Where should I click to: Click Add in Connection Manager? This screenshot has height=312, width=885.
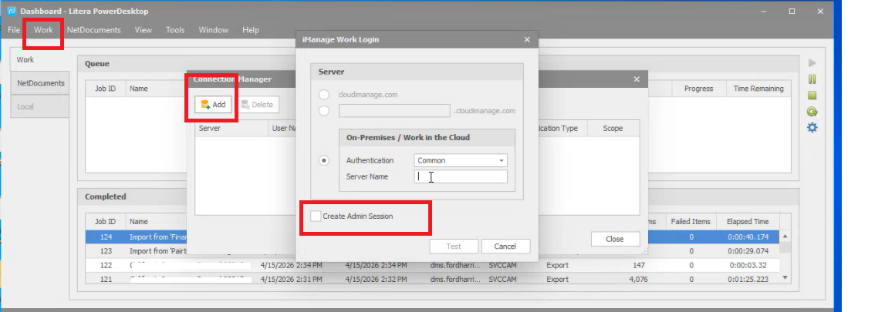(x=214, y=104)
